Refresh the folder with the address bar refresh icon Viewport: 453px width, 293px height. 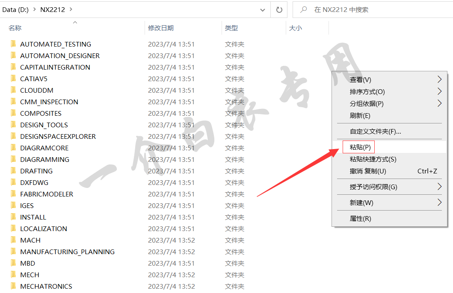[x=279, y=10]
